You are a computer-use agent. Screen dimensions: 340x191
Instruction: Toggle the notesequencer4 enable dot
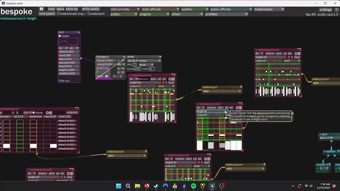tap(166, 155)
